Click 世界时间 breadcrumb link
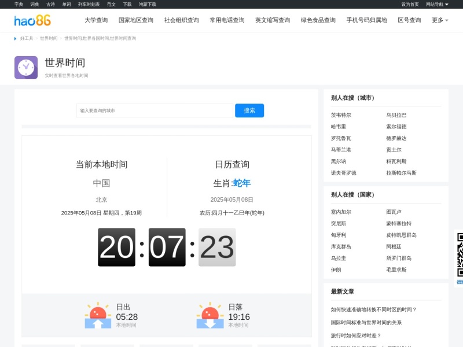This screenshot has height=347, width=463. (x=49, y=38)
